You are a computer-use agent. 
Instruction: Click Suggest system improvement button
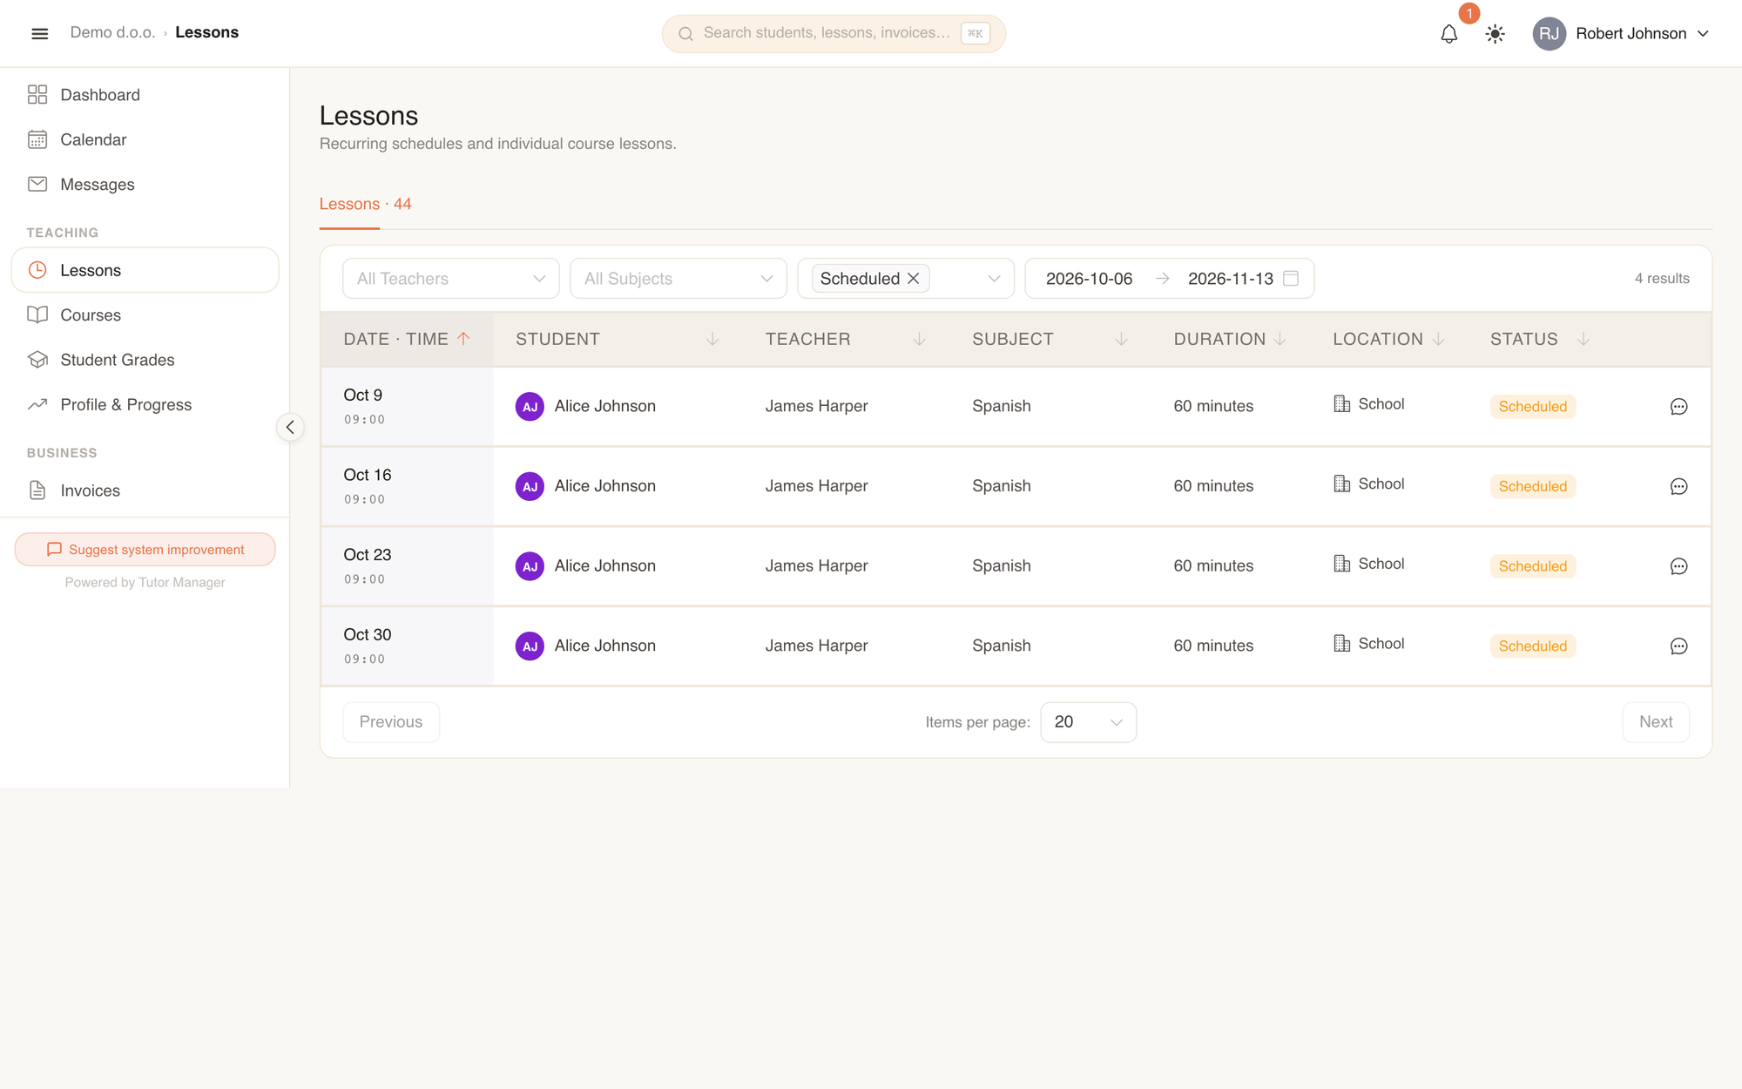(x=145, y=550)
